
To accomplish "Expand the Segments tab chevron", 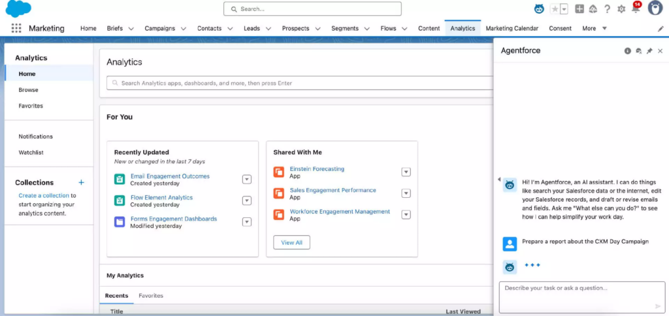I will pyautogui.click(x=367, y=29).
